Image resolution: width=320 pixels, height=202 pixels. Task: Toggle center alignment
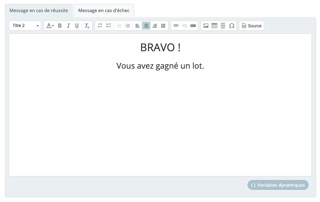tap(146, 26)
